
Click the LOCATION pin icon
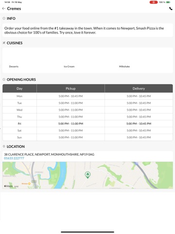[x=4, y=146]
